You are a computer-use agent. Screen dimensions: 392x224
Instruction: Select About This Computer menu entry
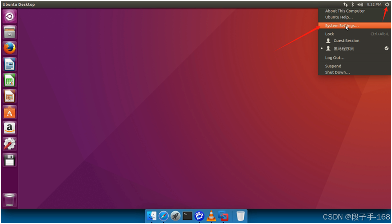(345, 11)
